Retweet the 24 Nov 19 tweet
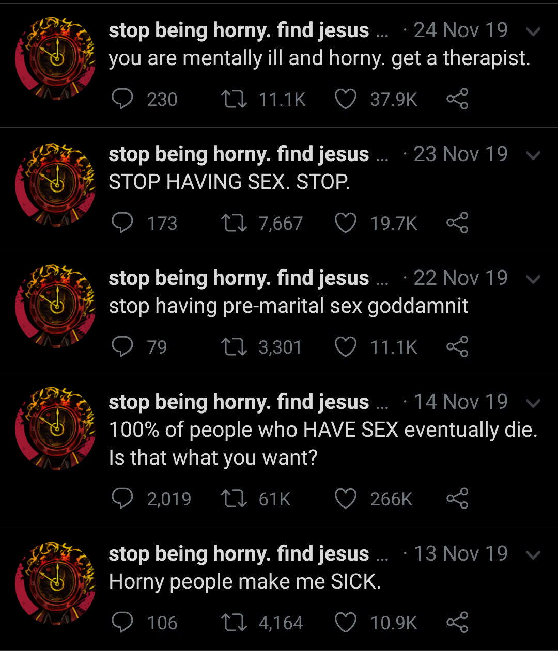The image size is (558, 651). click(234, 99)
